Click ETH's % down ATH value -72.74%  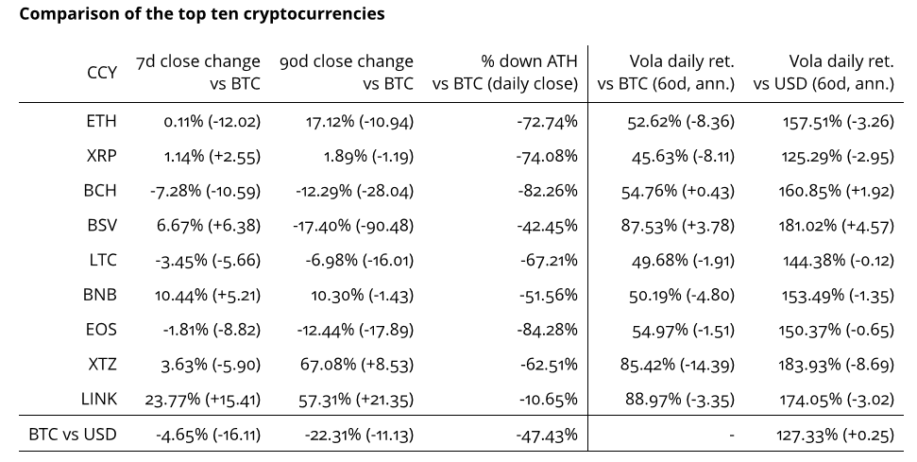click(x=547, y=122)
